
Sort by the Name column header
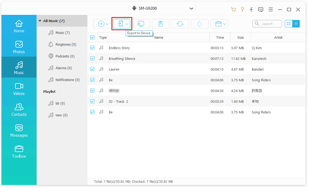[159, 38]
